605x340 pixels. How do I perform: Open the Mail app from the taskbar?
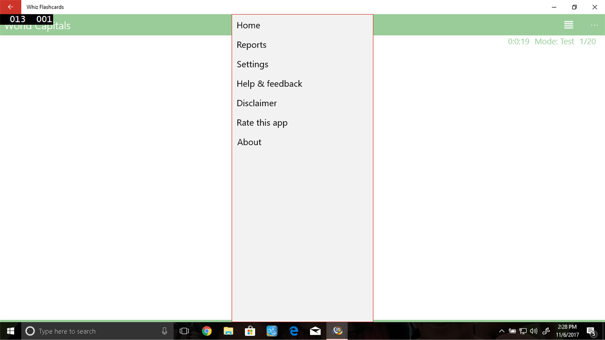pyautogui.click(x=315, y=331)
